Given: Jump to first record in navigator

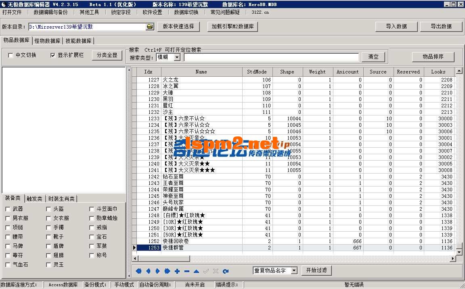Looking at the screenshot, I should coord(138,271).
